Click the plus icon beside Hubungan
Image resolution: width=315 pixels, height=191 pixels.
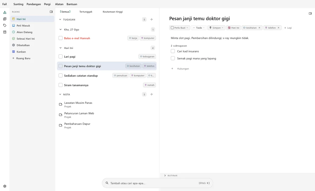172,69
